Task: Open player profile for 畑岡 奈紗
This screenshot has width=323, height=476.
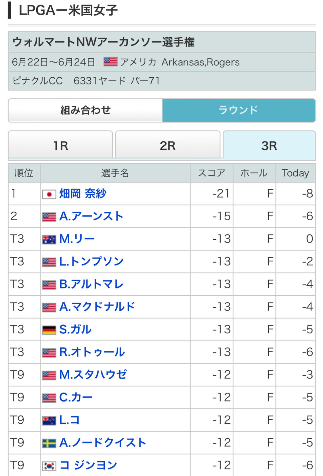Action: click(83, 194)
